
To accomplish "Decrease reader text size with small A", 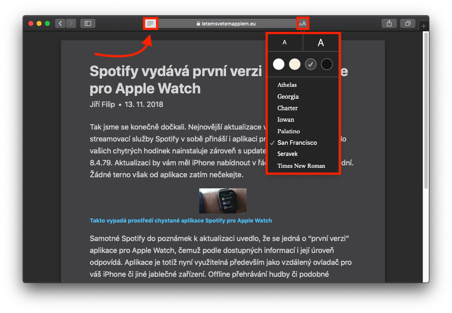I will click(285, 43).
